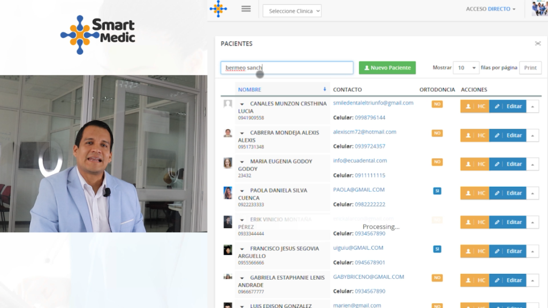Click email PAOLA@GMAIL.COM
Viewport: 548px width, 308px height.
coord(359,189)
